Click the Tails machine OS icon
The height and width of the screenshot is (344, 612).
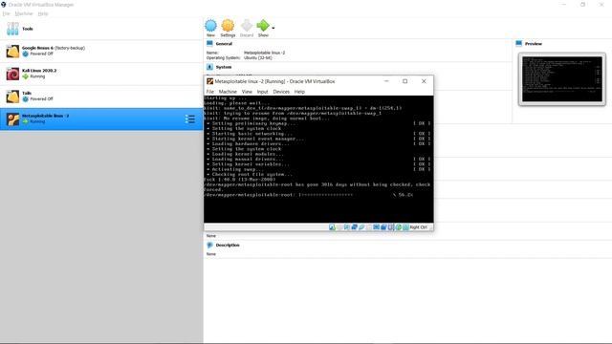[x=12, y=97]
